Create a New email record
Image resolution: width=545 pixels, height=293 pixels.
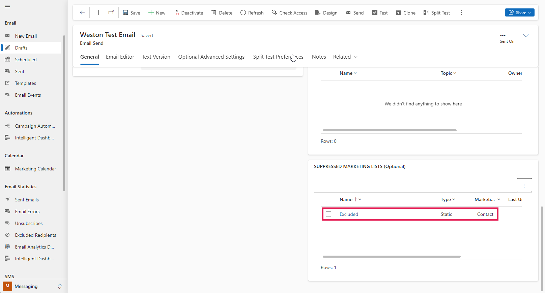coord(157,12)
